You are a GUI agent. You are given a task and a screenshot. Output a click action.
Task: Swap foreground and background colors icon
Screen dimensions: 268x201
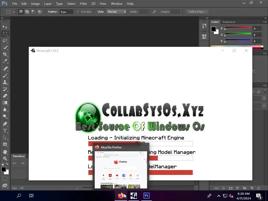coord(7,164)
